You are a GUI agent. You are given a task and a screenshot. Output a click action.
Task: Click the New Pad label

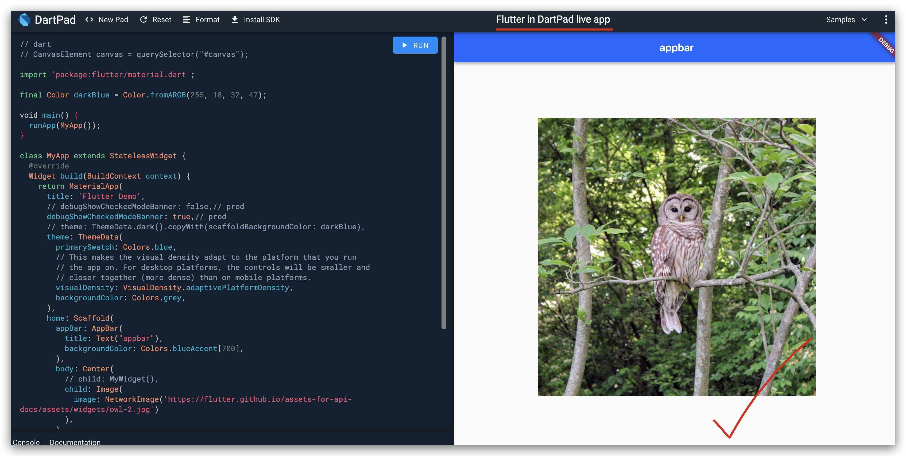[113, 20]
